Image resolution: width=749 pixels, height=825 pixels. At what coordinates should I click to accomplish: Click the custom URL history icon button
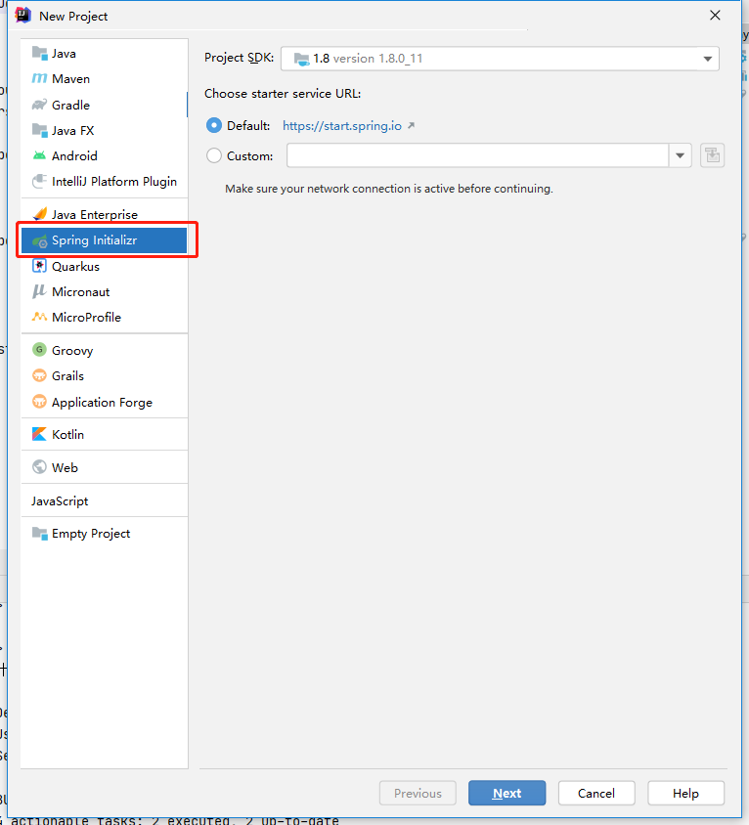712,155
